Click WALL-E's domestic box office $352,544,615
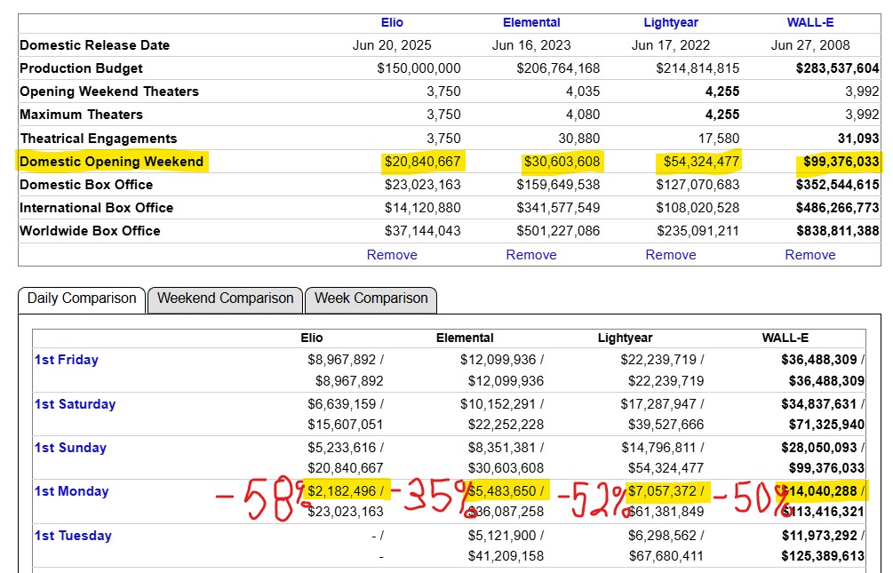 pos(837,185)
